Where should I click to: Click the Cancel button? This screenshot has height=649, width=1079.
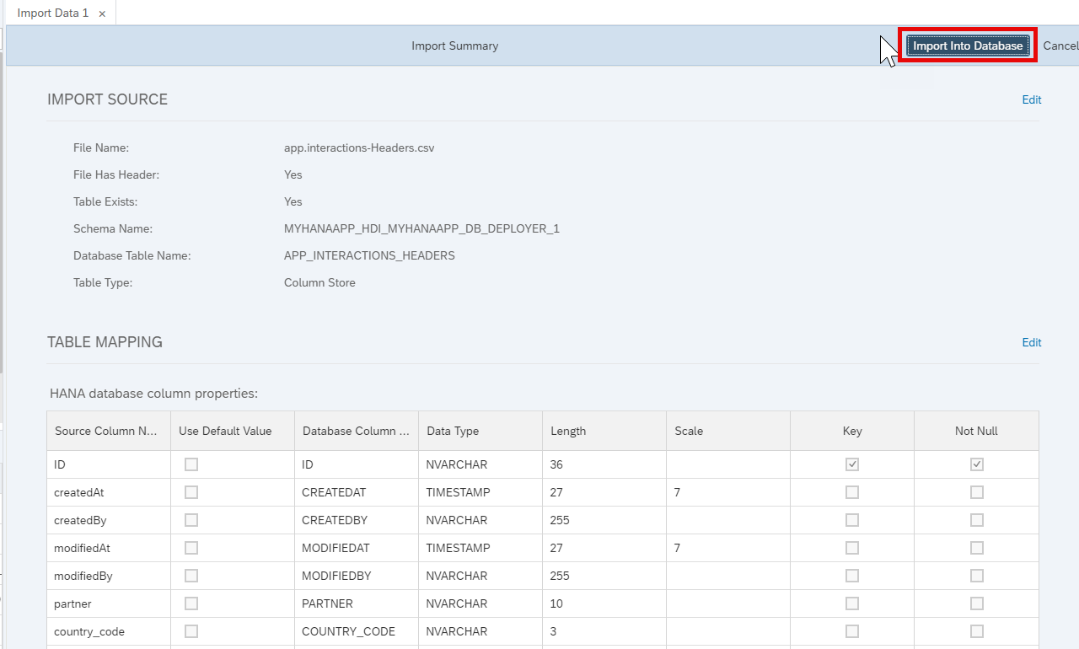pos(1060,46)
